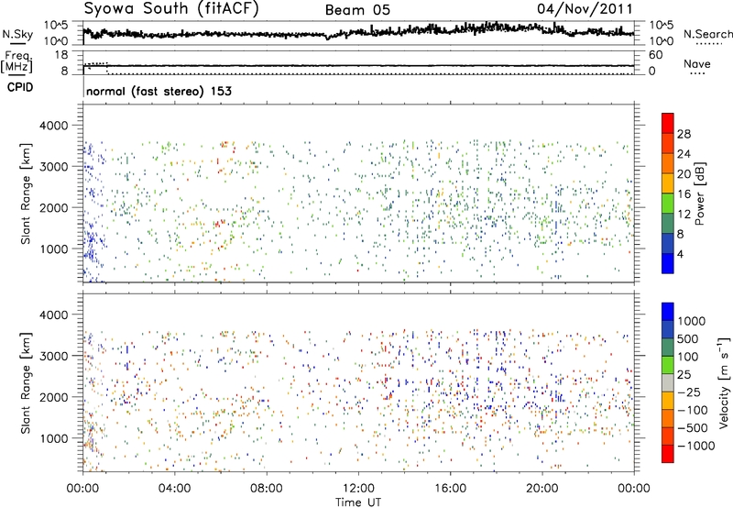Select the 'Time UT' axis title
Screen dimensions: 733x508
point(358,502)
